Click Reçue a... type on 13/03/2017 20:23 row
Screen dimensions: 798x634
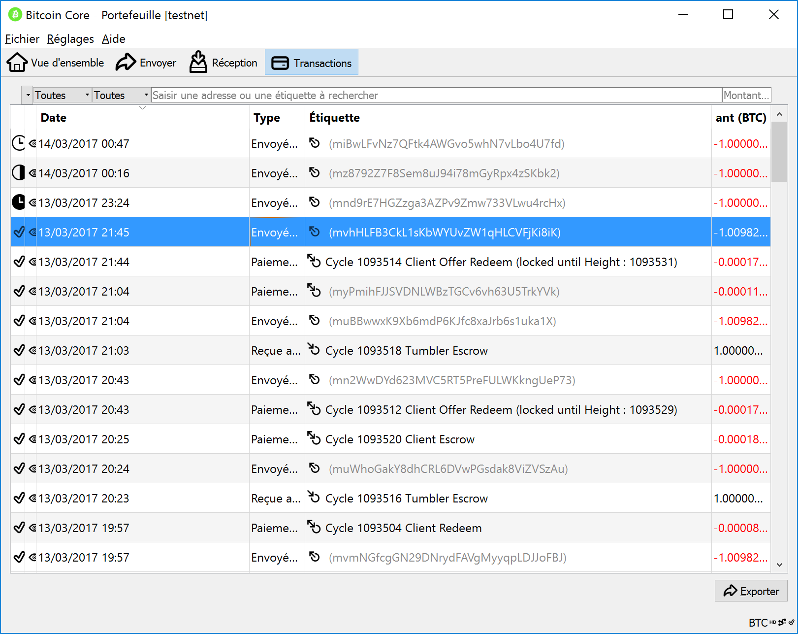coord(276,499)
